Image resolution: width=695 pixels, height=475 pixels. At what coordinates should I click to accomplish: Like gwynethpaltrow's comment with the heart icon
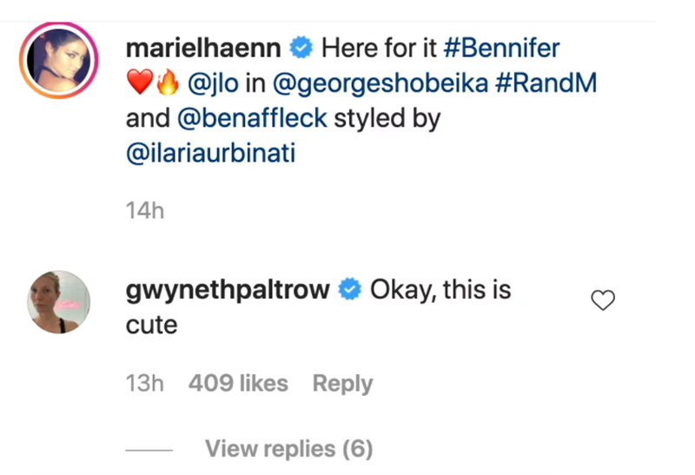pyautogui.click(x=602, y=300)
